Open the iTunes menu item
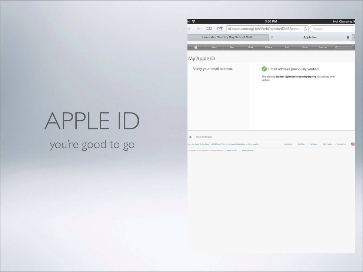Image resolution: width=363 pixels, height=272 pixels. tap(305, 47)
